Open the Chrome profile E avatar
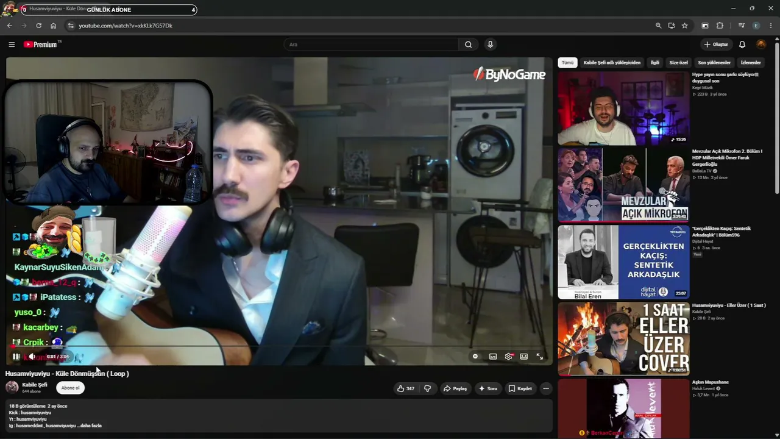 pyautogui.click(x=756, y=26)
